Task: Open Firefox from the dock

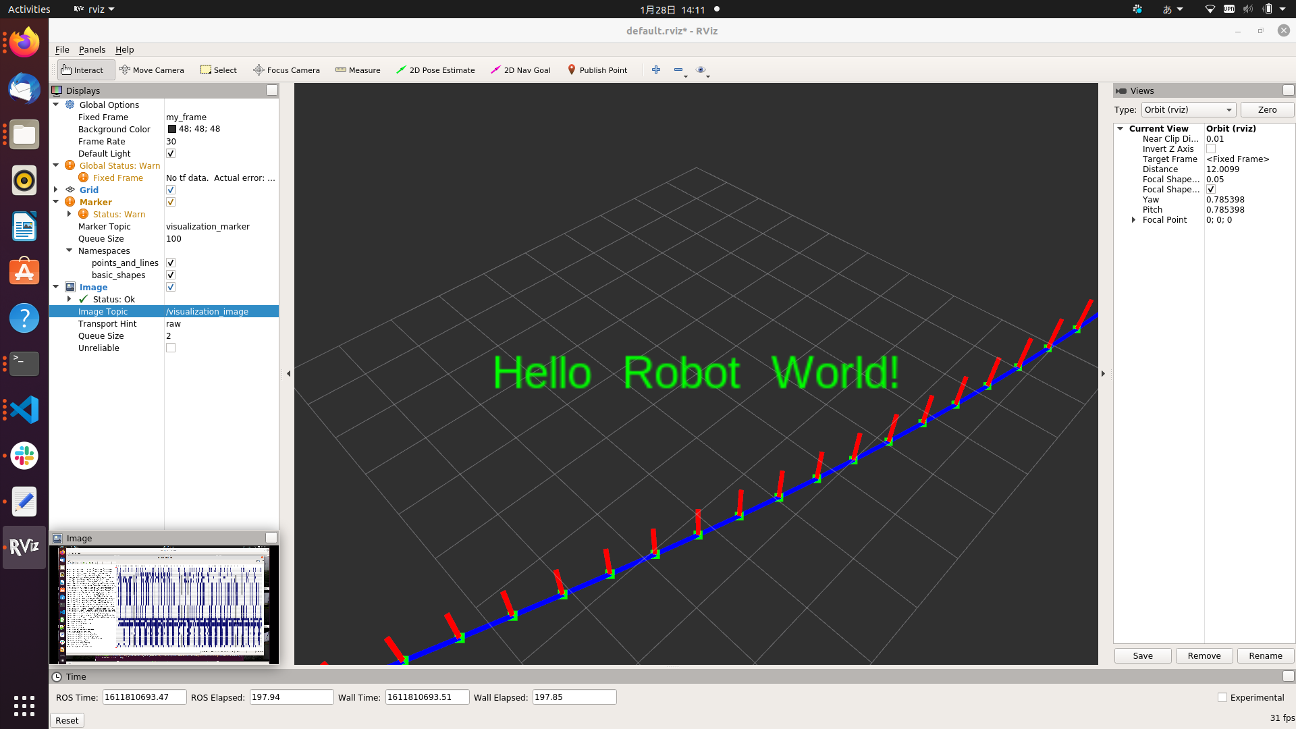Action: pyautogui.click(x=24, y=43)
